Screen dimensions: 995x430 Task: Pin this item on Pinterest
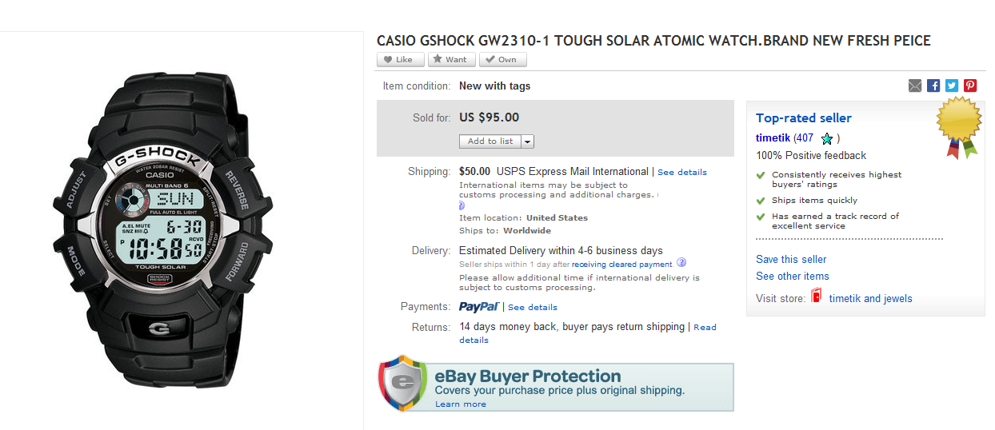click(970, 86)
